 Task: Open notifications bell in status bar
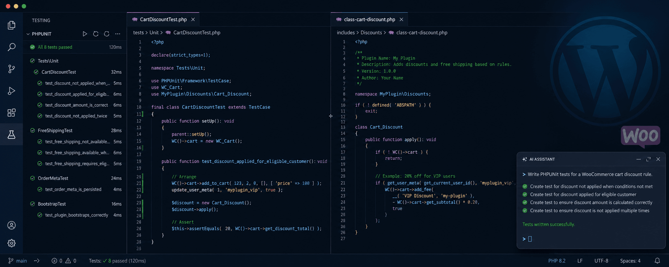click(657, 261)
